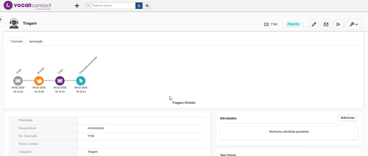The image size is (368, 156).
Task: Switch to the Aprovação tab
Action: (x=36, y=41)
